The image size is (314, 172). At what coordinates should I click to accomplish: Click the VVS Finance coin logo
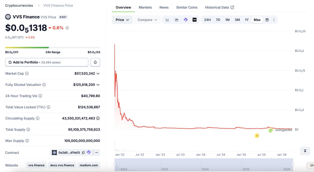(8, 17)
